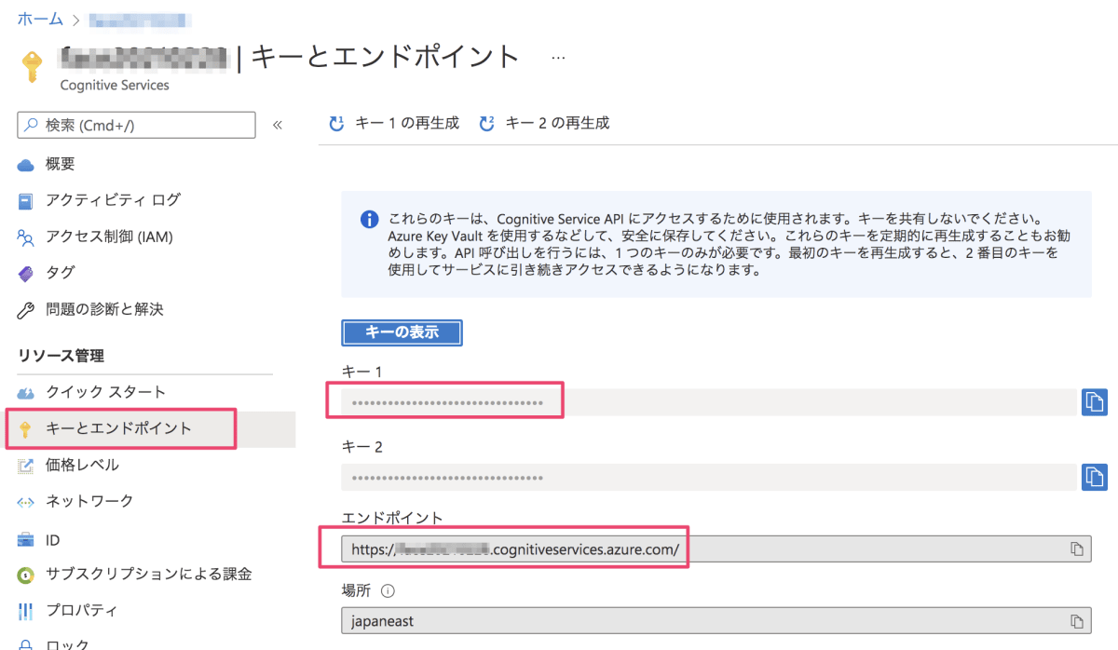Click the キー 2 masked key field
Screen dimensions: 1118x650
tap(709, 478)
